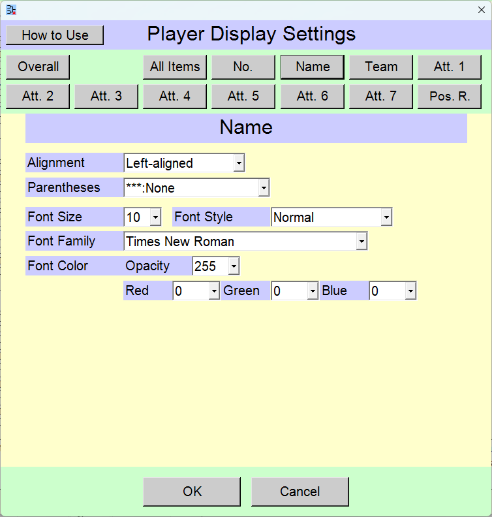Screen dimensions: 492x517
Task: Open the Blue value dropdown
Action: (x=410, y=291)
